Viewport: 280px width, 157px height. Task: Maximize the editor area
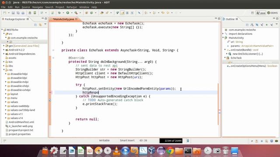(x=219, y=18)
